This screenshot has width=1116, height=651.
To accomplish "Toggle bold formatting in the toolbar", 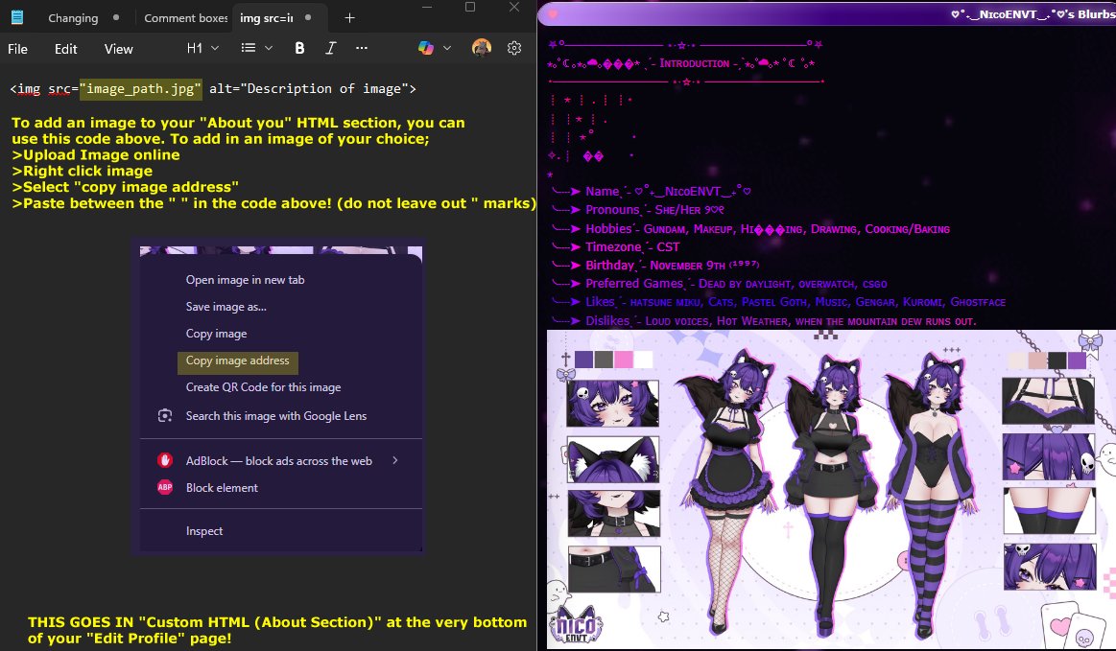I will pos(299,49).
